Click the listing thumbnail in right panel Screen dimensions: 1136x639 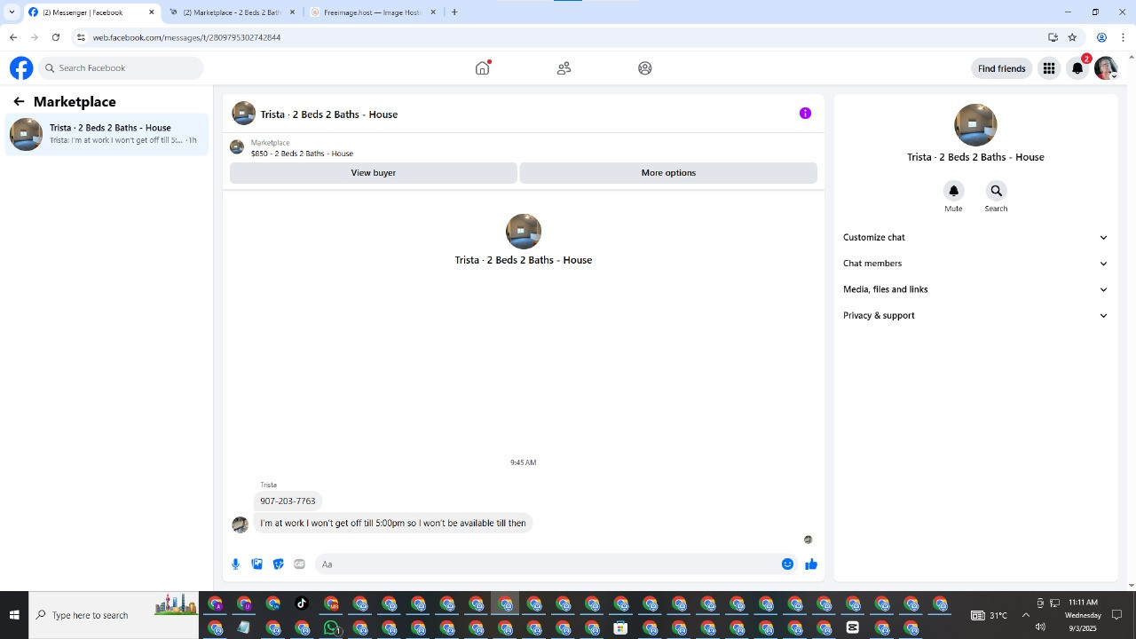(975, 125)
